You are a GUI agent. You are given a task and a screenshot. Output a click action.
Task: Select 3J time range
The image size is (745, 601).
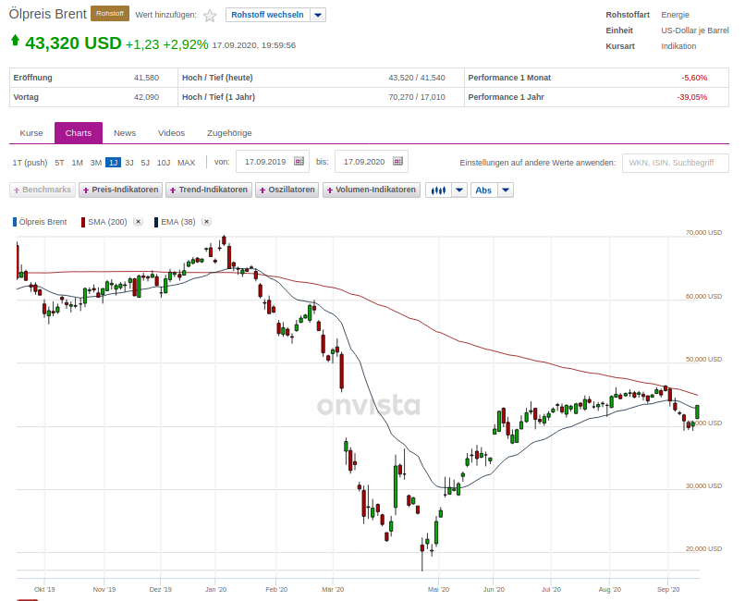coord(129,163)
